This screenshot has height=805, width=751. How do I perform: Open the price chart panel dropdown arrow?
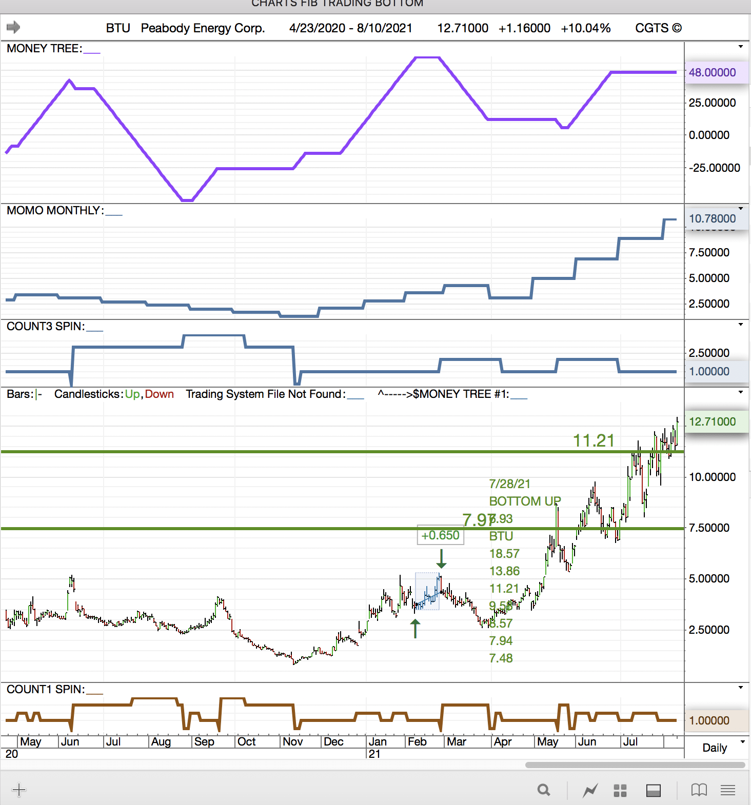coord(741,392)
